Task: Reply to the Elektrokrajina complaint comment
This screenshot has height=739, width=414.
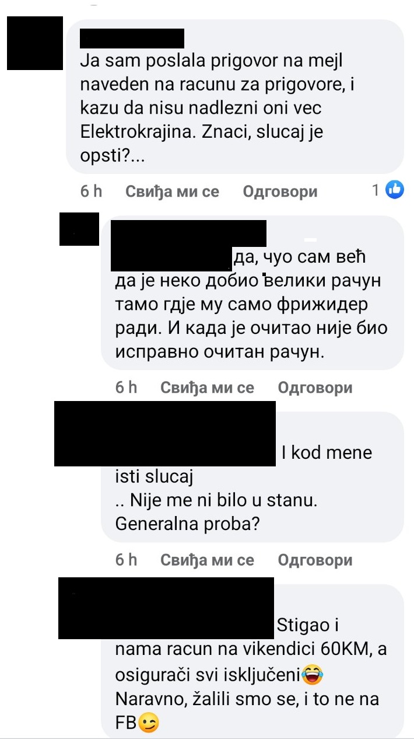Action: [x=280, y=191]
